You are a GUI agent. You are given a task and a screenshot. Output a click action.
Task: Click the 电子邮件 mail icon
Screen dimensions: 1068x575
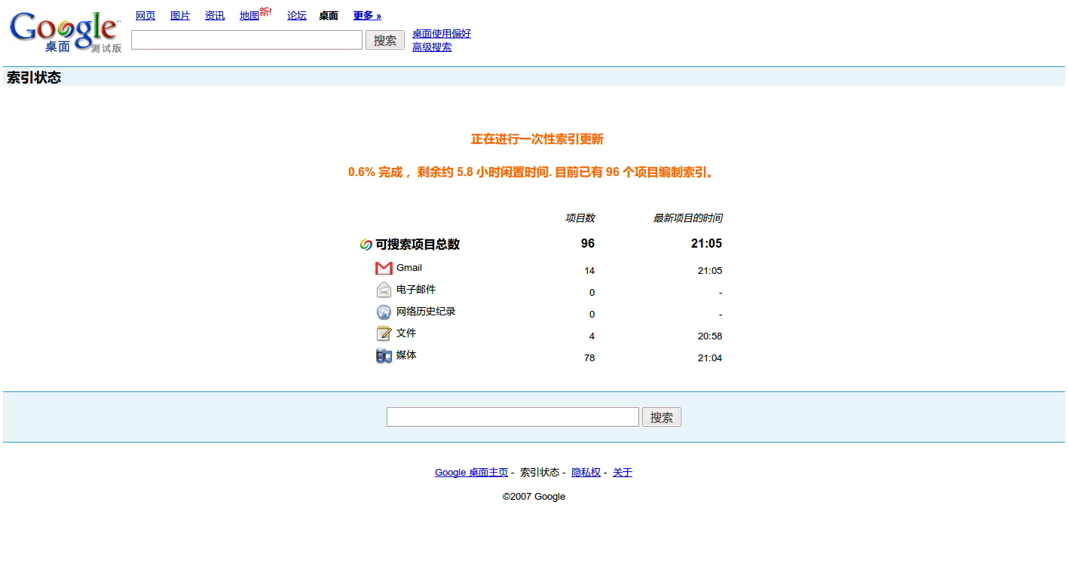tap(384, 290)
